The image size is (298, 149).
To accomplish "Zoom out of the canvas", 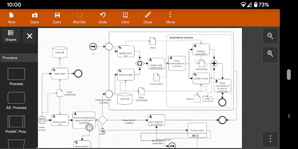I will [x=270, y=54].
